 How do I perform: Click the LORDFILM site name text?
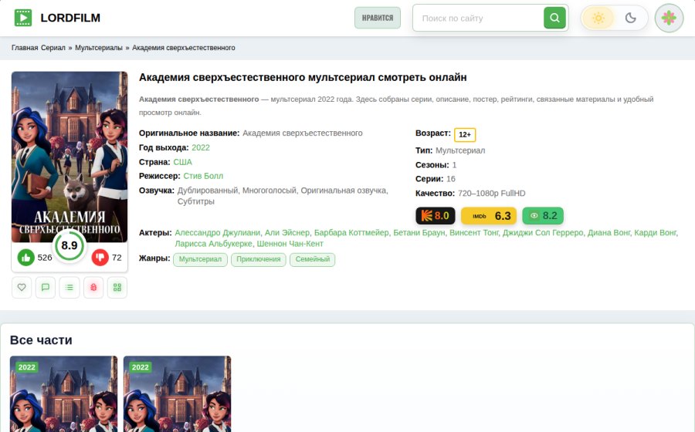[70, 19]
